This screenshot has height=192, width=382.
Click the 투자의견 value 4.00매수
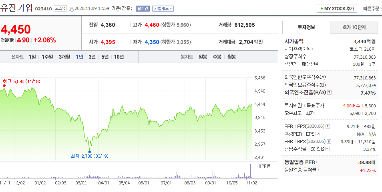[x=351, y=106]
